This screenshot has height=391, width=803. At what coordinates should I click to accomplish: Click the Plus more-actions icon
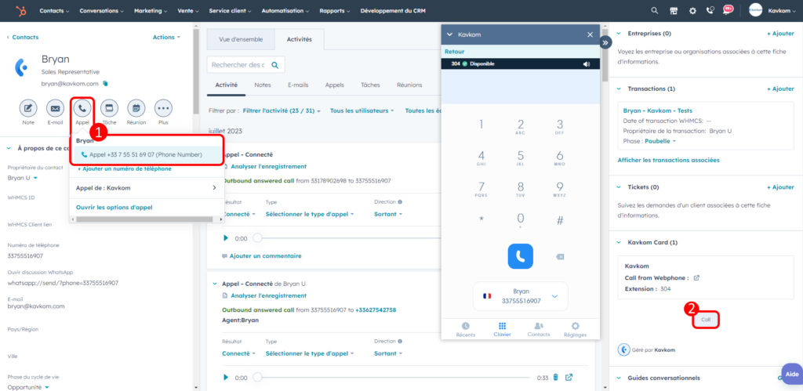(163, 108)
